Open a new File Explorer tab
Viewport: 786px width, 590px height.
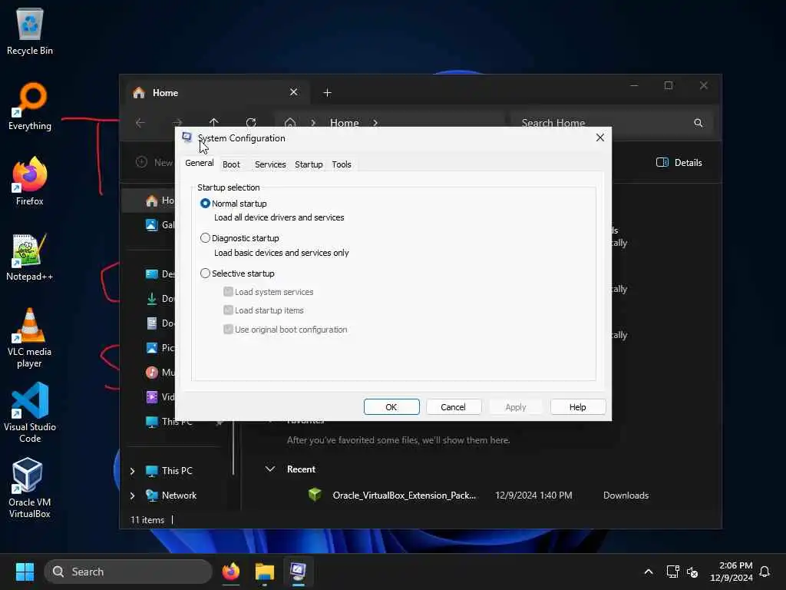pyautogui.click(x=327, y=93)
